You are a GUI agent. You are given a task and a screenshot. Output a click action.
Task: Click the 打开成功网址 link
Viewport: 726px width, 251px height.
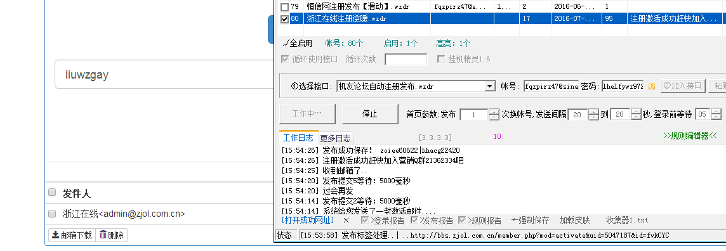tap(308, 220)
